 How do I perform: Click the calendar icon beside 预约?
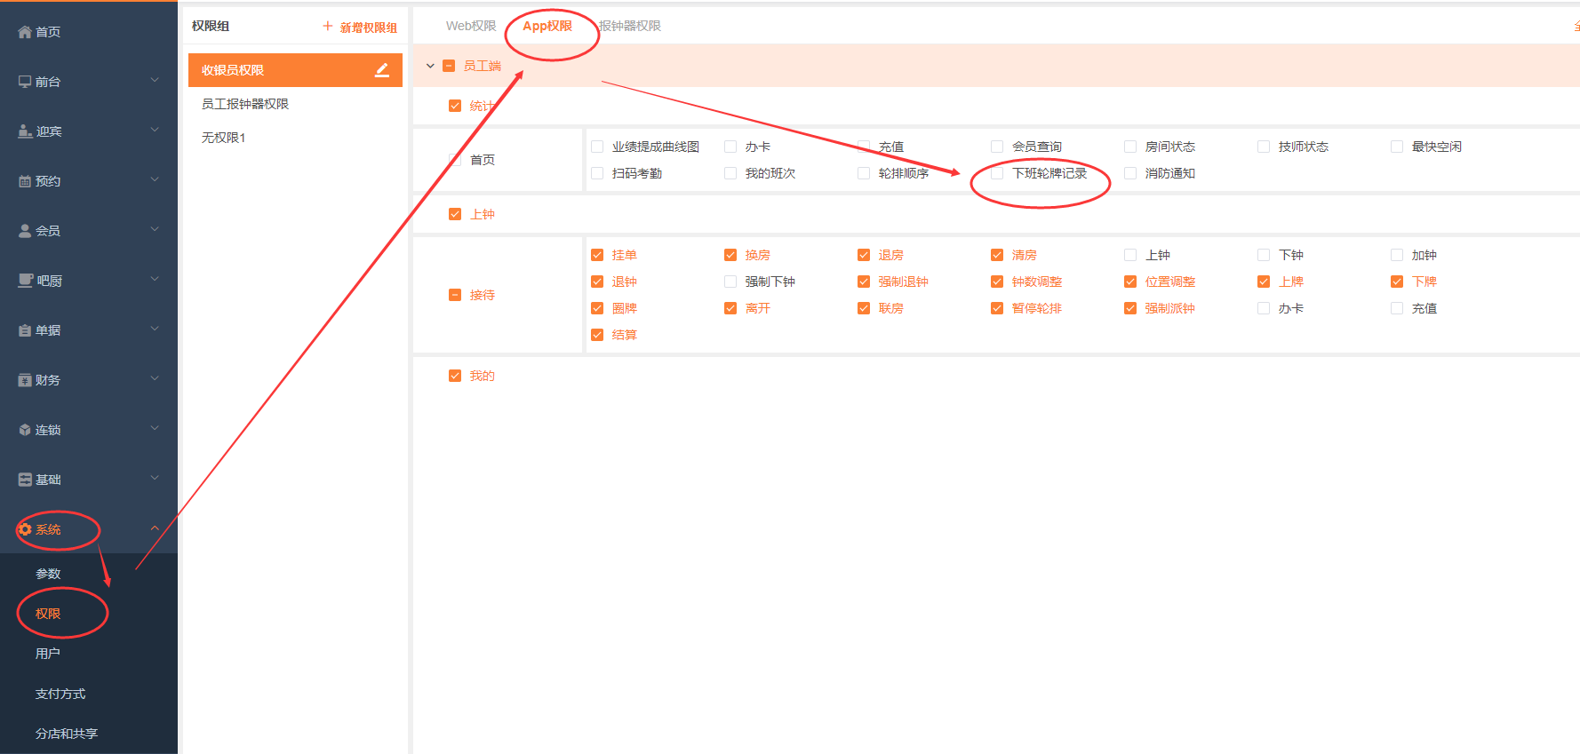(25, 181)
